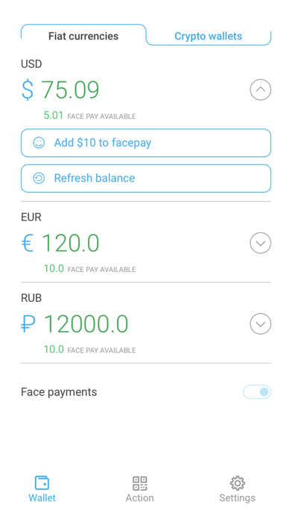Collapse the USD wallet section

click(261, 90)
